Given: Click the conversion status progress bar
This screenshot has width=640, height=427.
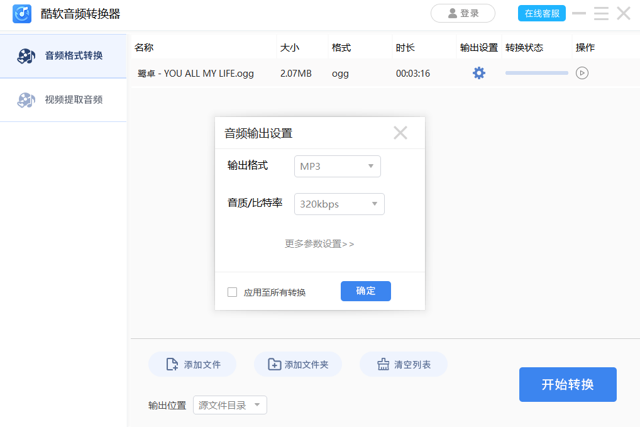Looking at the screenshot, I should (536, 73).
